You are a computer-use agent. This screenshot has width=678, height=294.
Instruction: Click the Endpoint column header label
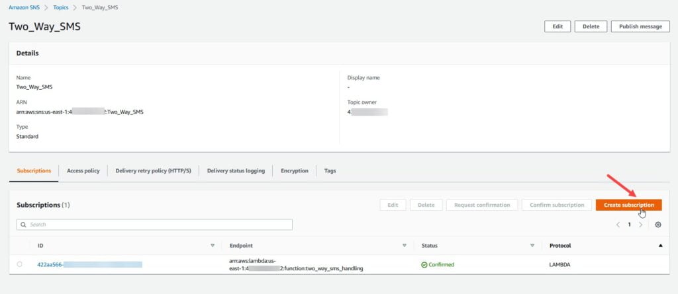(x=241, y=245)
